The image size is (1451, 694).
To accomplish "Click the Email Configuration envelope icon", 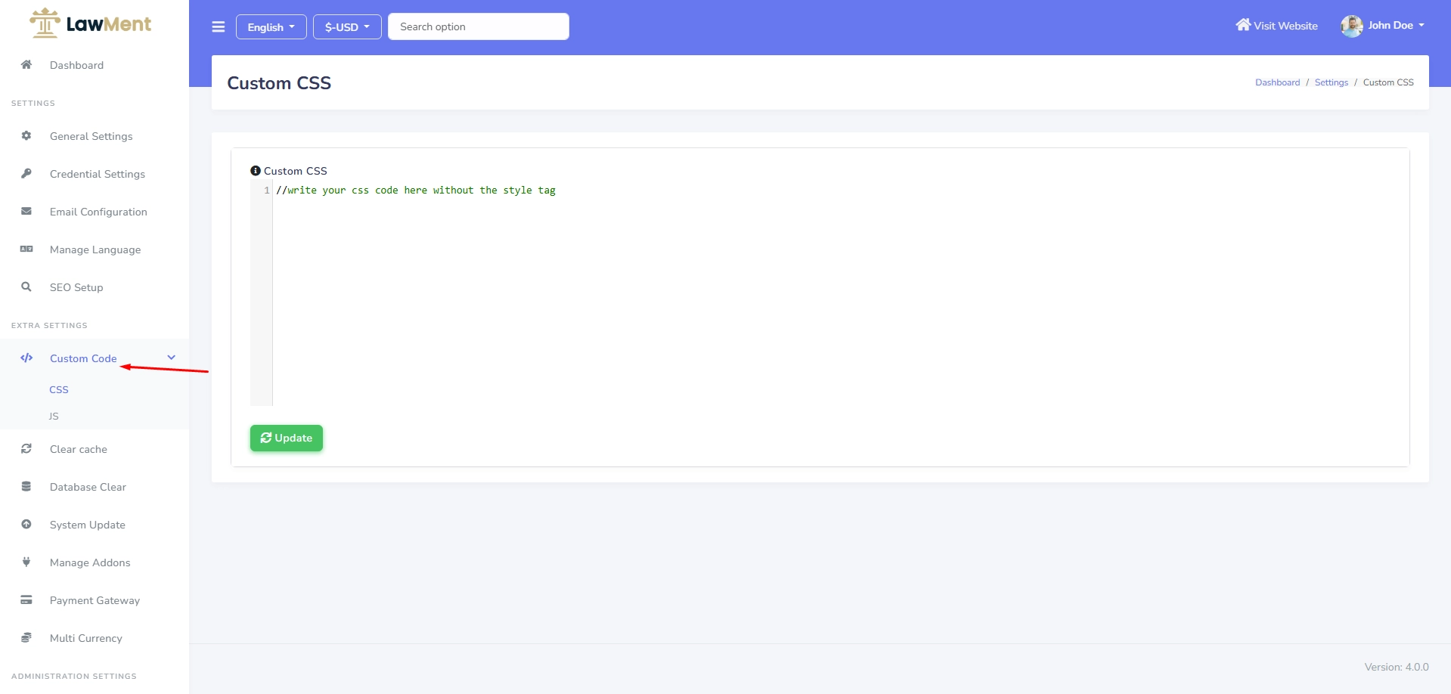I will 26,212.
